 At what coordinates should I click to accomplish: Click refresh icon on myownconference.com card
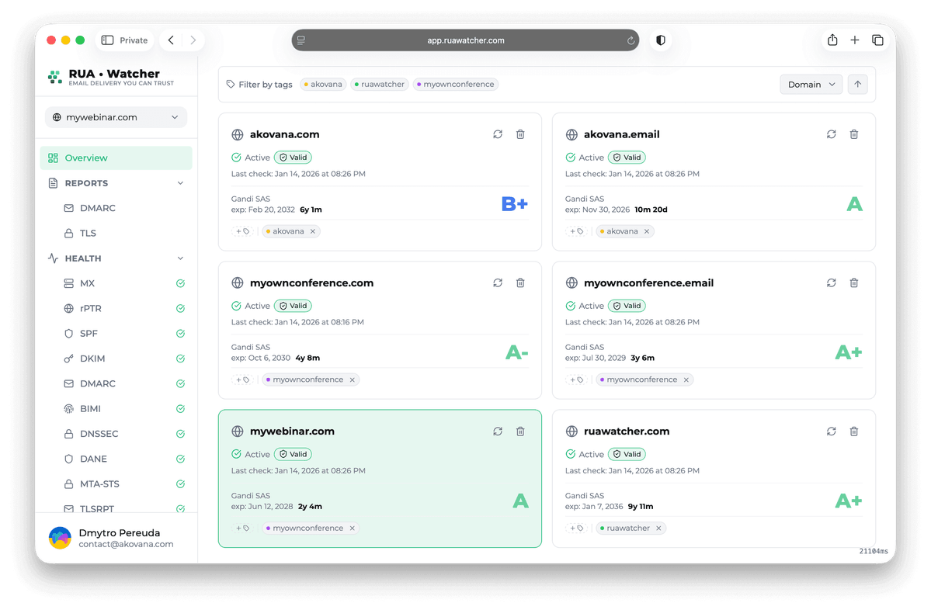coord(498,283)
